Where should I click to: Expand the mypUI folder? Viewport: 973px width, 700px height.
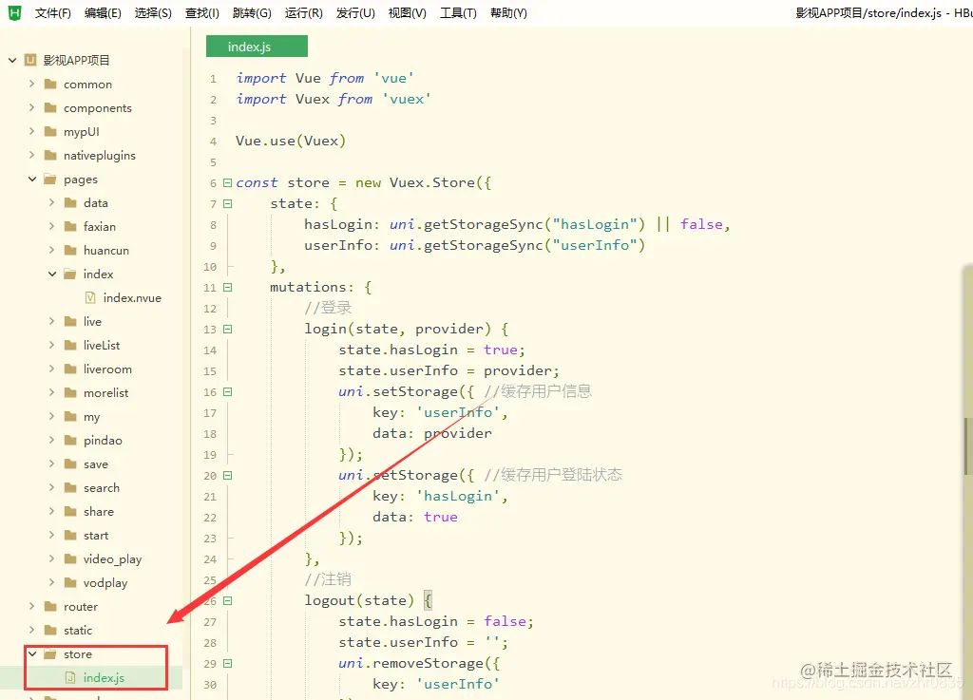pos(31,131)
